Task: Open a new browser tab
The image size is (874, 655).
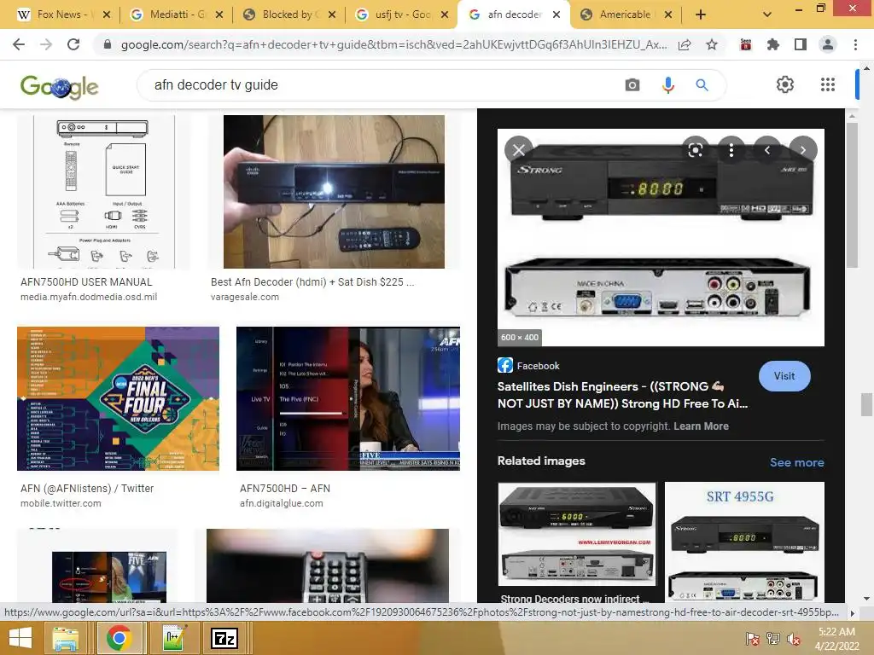Action: click(701, 14)
